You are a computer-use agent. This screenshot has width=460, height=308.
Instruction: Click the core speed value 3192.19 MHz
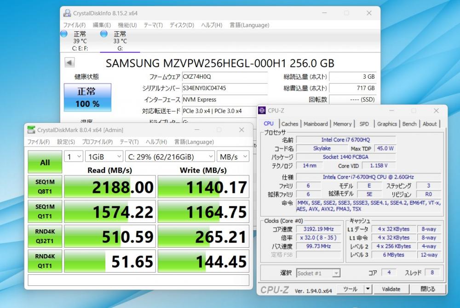pos(318,229)
